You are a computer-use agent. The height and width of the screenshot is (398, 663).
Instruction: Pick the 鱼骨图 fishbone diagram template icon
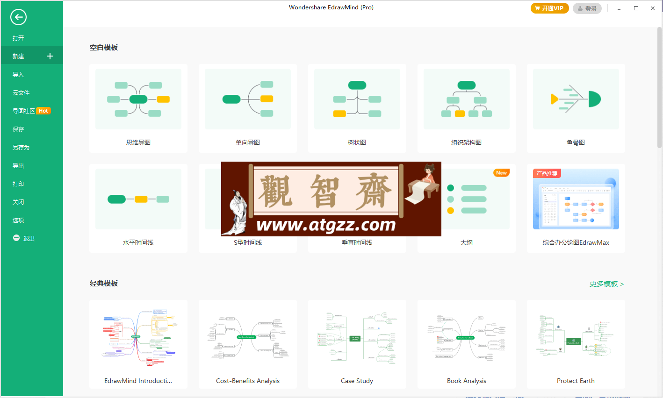576,99
